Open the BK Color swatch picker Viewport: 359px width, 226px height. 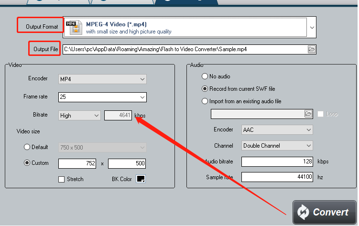141,179
